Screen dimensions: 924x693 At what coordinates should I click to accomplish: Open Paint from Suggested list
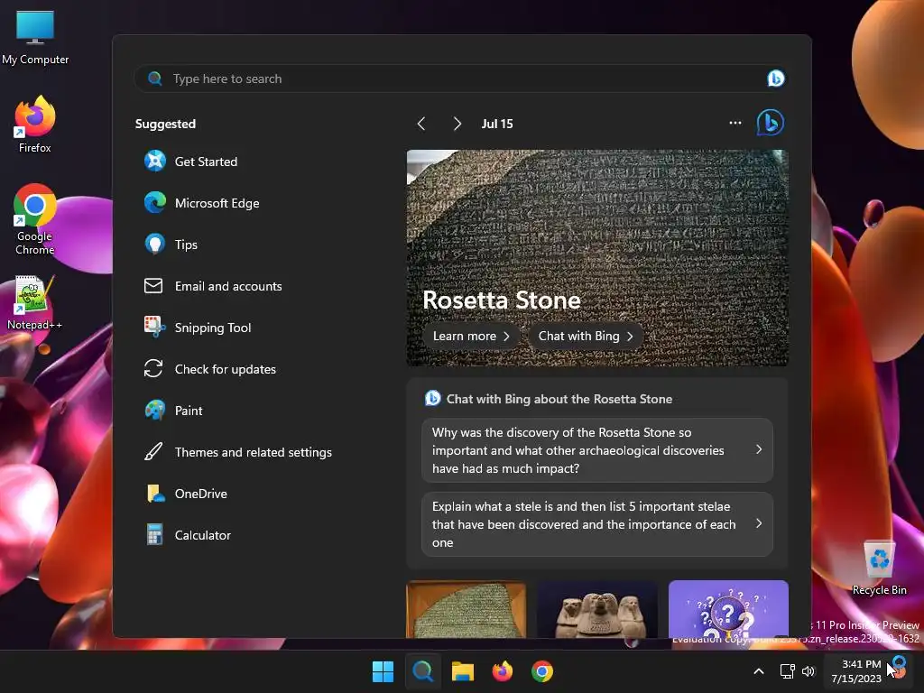[x=173, y=411]
